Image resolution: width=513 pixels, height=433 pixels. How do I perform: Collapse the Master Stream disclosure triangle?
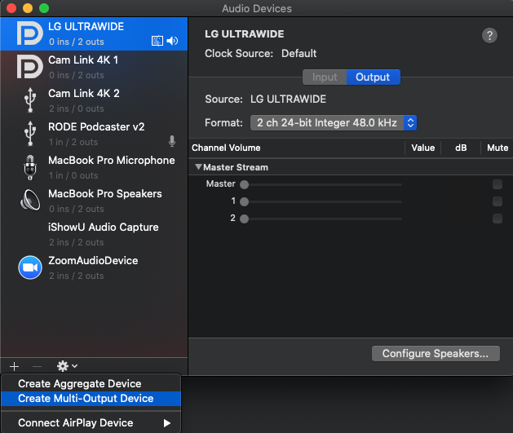(198, 167)
